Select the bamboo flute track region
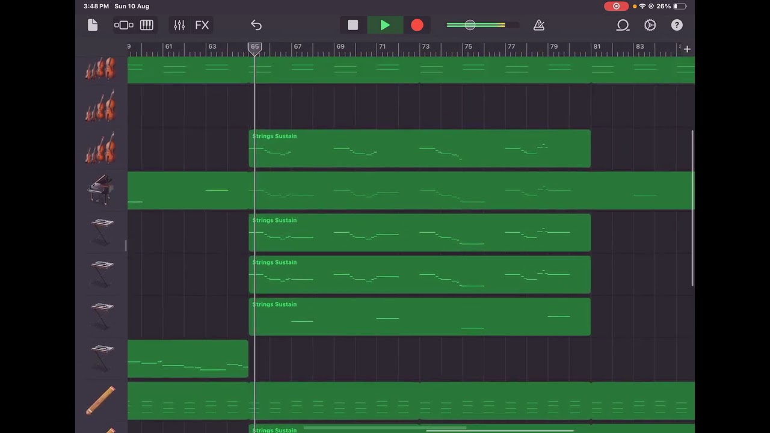 click(411, 401)
